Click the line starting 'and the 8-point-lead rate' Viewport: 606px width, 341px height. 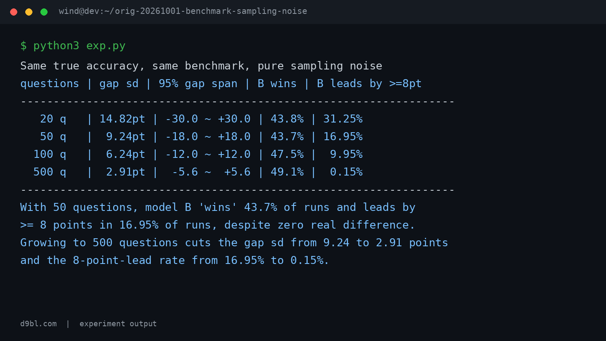point(175,261)
